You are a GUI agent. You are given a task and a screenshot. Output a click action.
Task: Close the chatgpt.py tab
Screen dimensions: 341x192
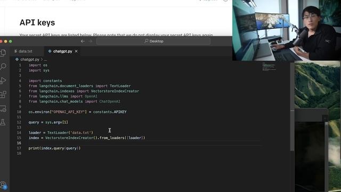tap(76, 51)
